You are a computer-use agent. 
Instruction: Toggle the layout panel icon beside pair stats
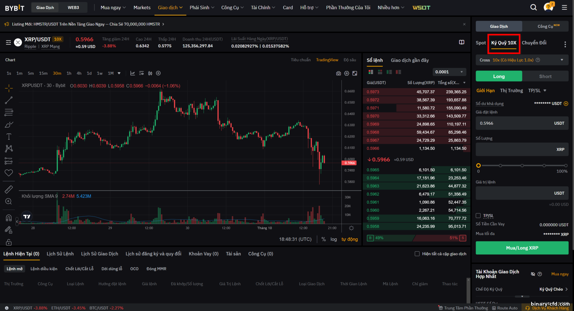pos(461,42)
